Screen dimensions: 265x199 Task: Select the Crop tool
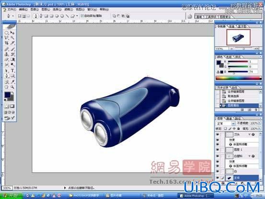pyautogui.click(x=7, y=43)
